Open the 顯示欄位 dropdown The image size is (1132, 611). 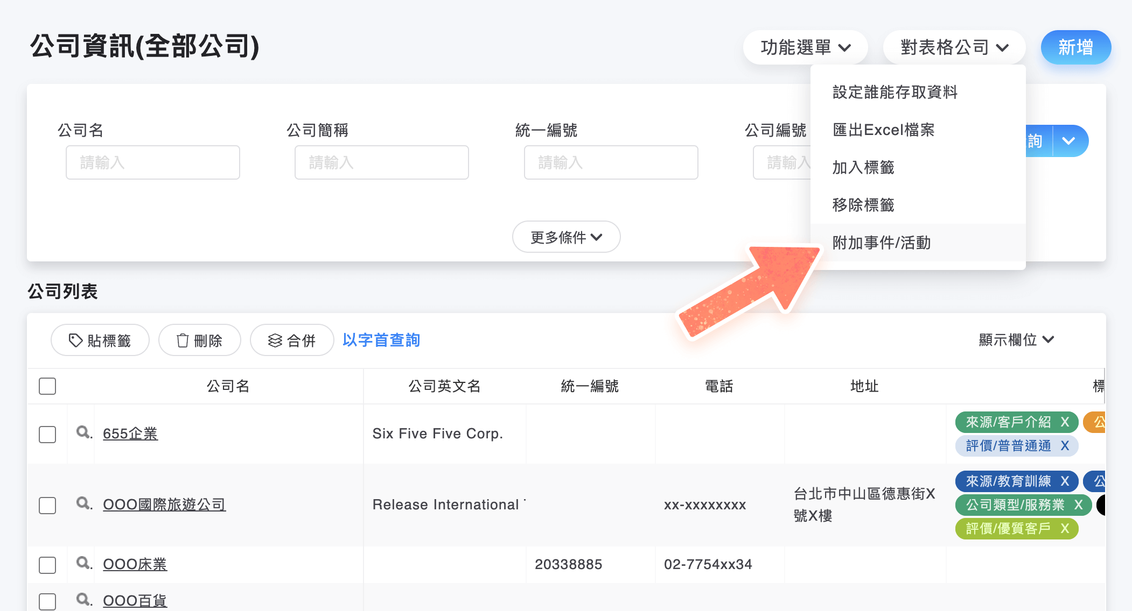point(1015,340)
